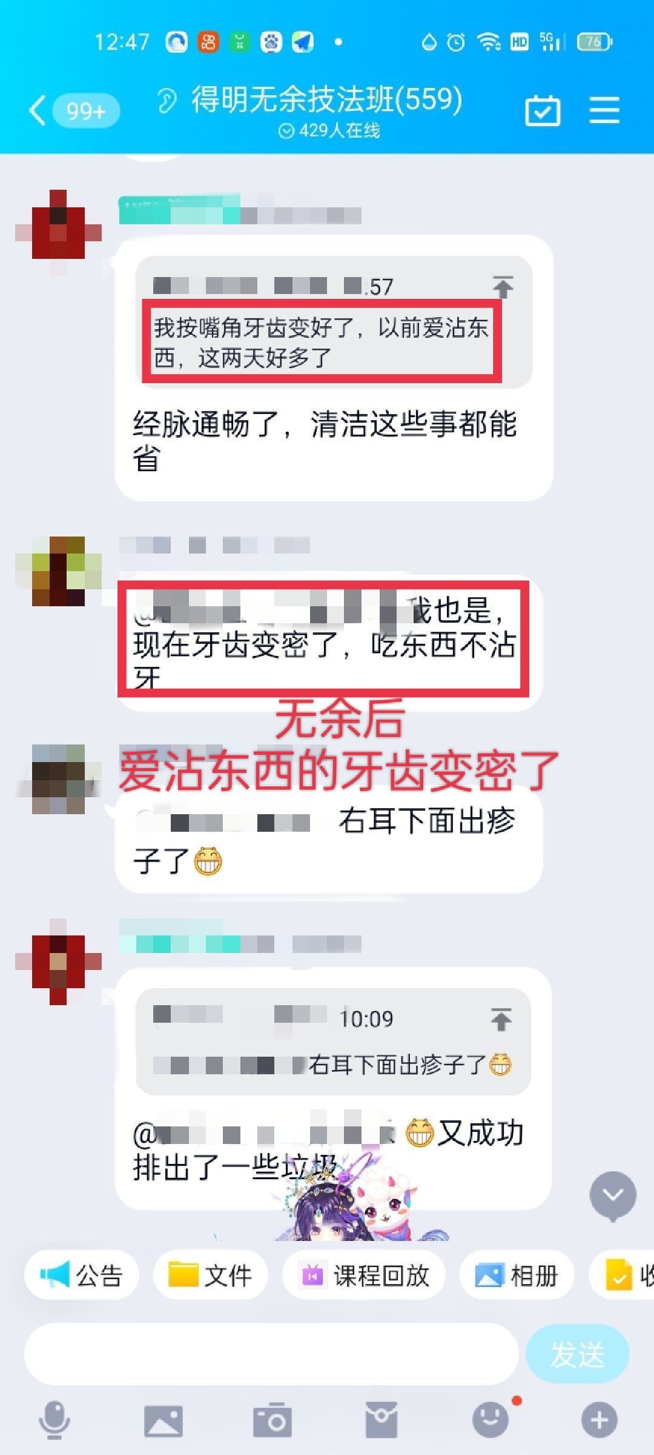Tap the ear listen-mode icon beside title
The height and width of the screenshot is (1455, 654).
point(167,101)
